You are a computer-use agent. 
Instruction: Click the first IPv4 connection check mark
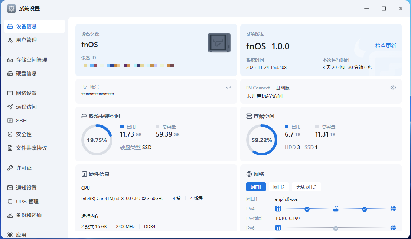pyautogui.click(x=307, y=209)
